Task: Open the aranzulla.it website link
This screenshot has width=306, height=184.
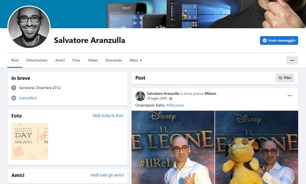Action: [x=28, y=98]
